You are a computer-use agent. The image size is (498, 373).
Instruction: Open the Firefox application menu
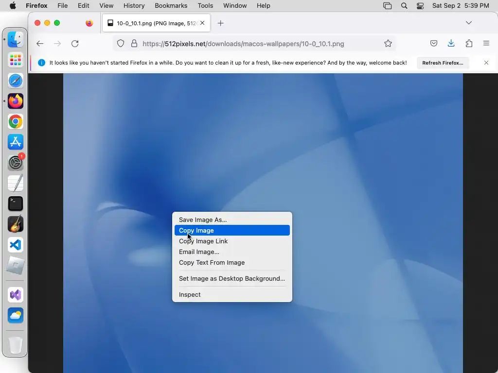click(36, 6)
